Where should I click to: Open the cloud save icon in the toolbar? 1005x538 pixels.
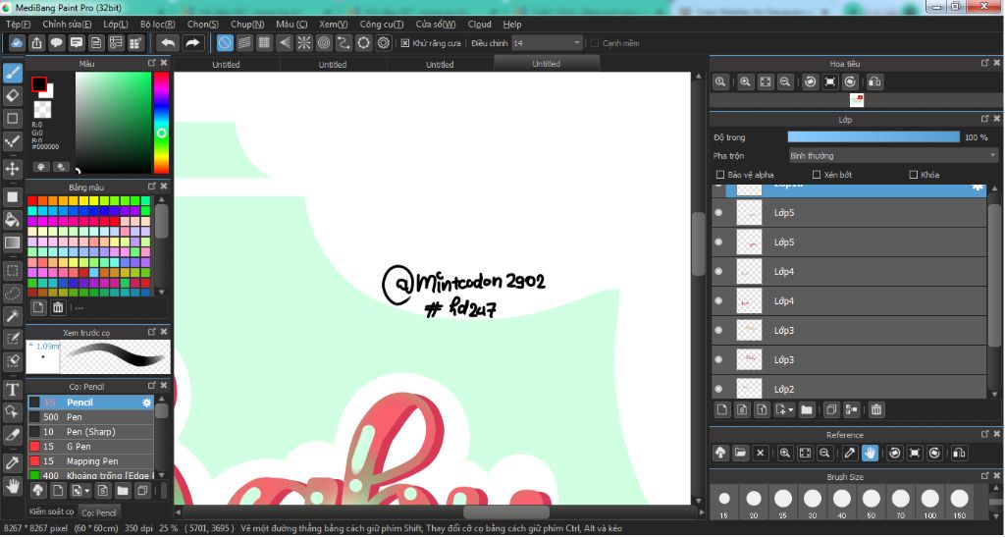(x=17, y=43)
